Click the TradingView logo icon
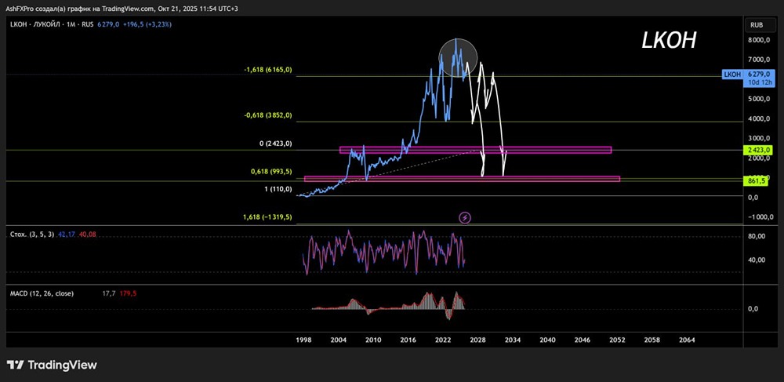Screen dimensions: 784x382 (x=15, y=365)
